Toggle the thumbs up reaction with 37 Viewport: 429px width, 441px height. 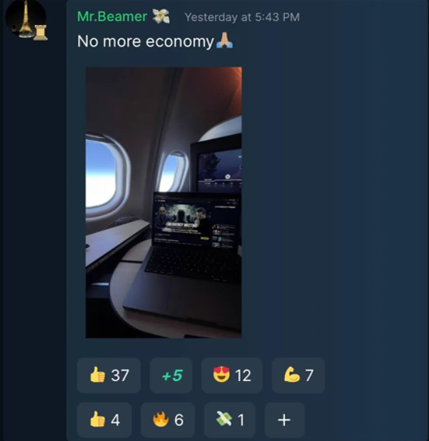point(109,376)
